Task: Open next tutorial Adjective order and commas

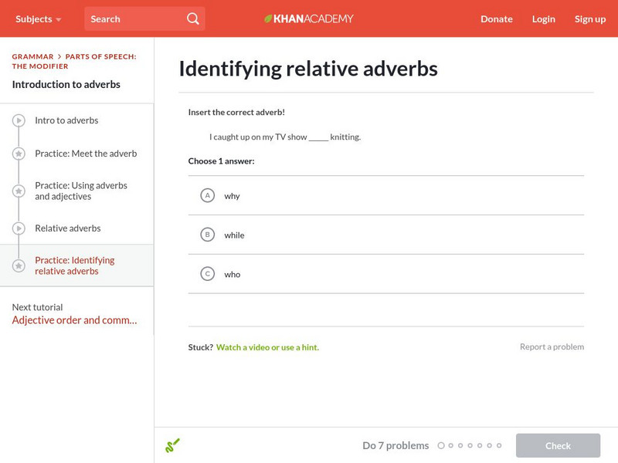Action: point(75,320)
